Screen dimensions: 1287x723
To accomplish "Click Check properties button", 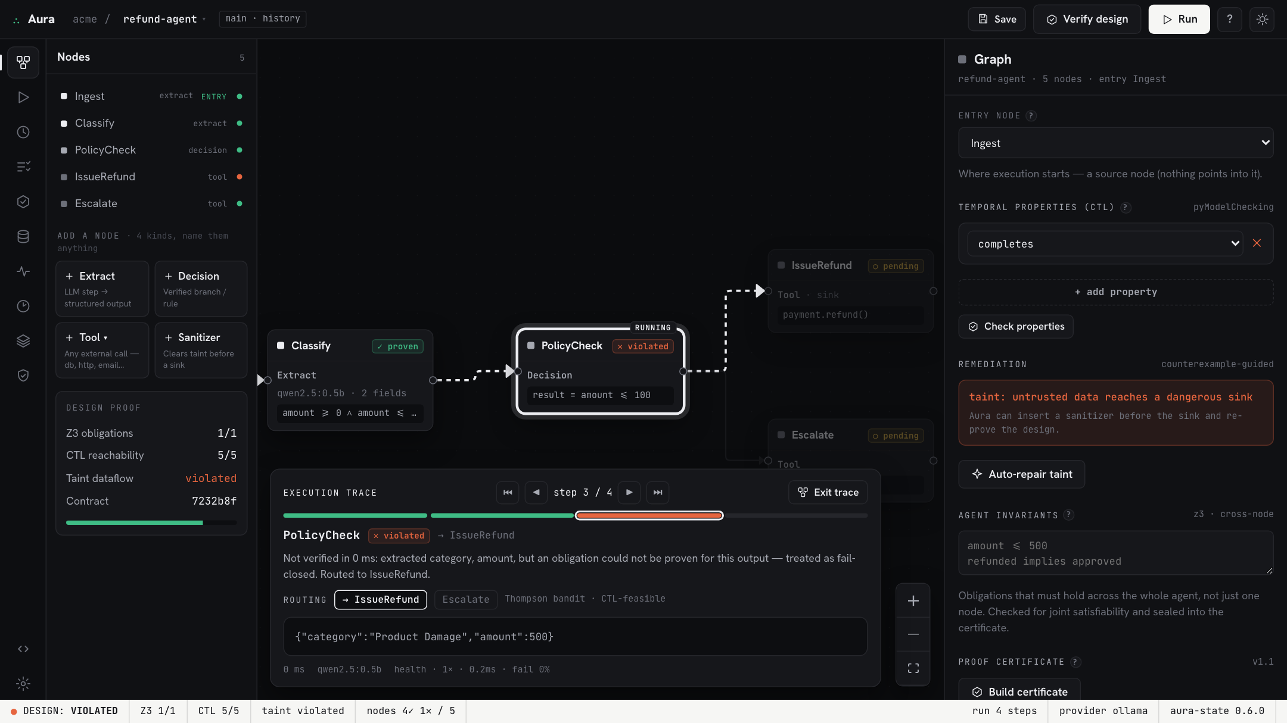I will coord(1016,327).
